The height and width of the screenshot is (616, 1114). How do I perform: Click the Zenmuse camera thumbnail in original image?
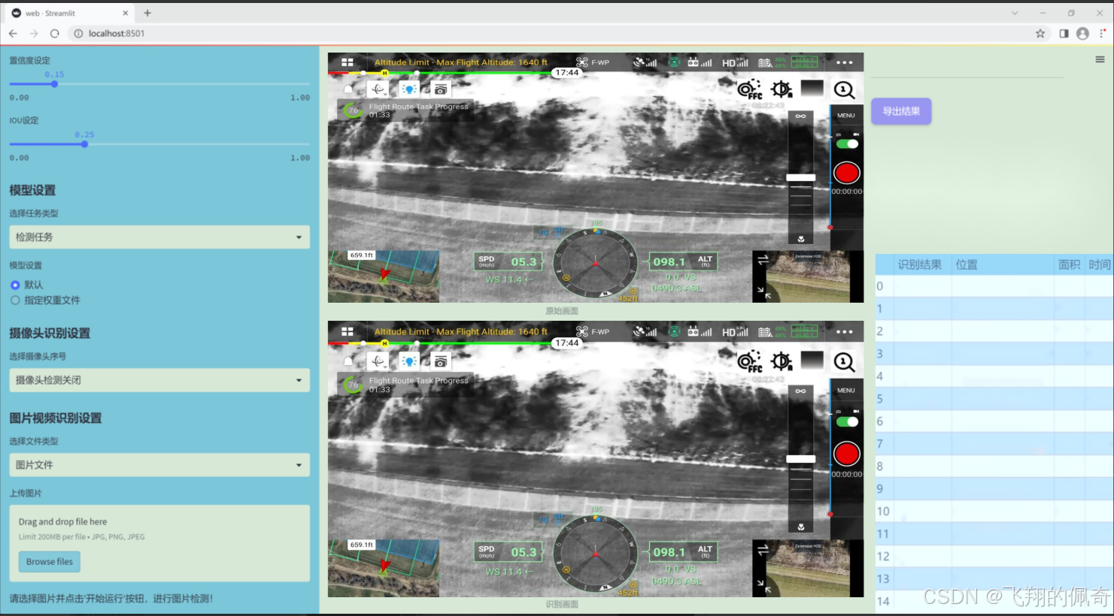pos(808,276)
